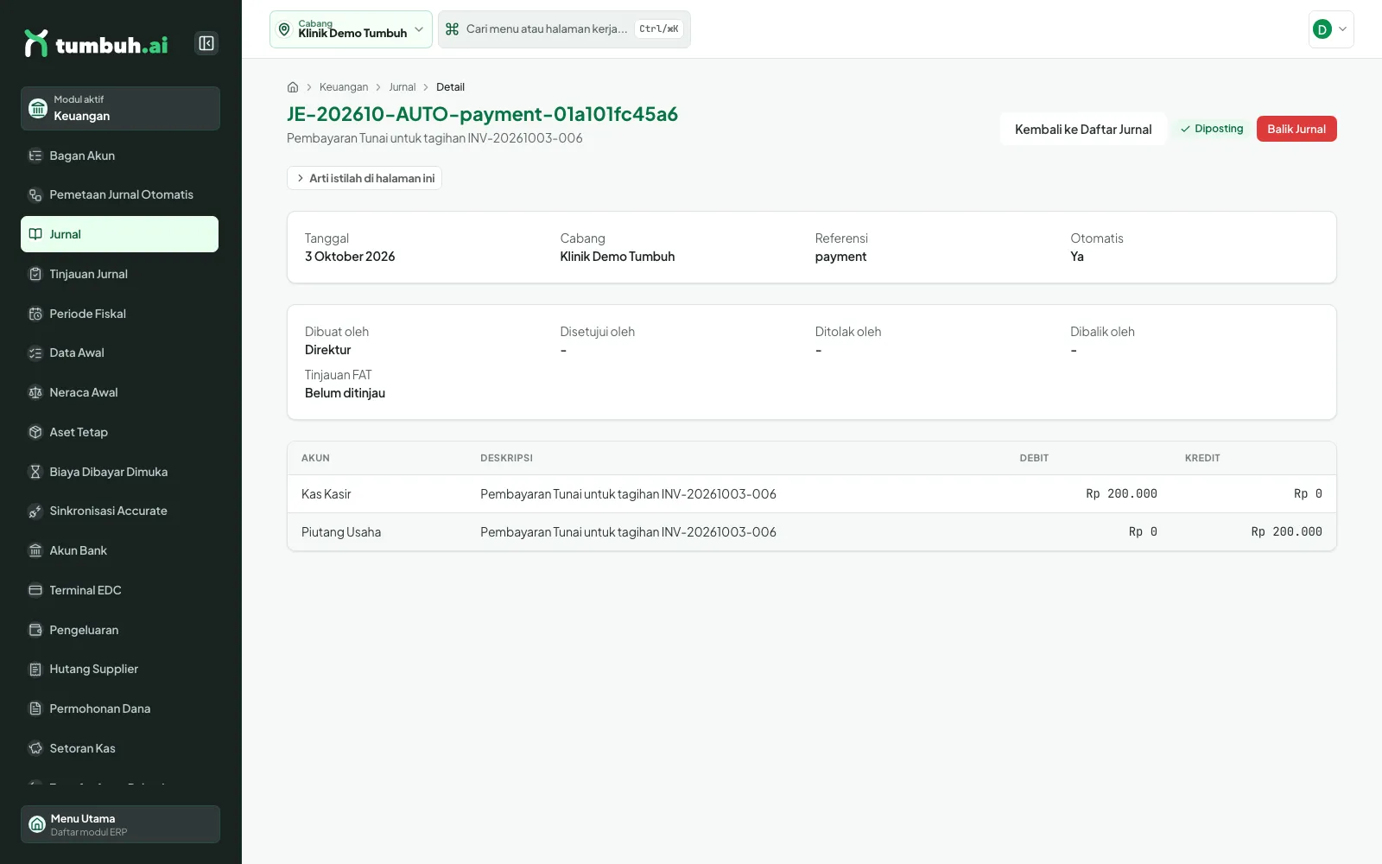Click the Aset Tetap box icon
Image resolution: width=1382 pixels, height=864 pixels.
click(35, 432)
